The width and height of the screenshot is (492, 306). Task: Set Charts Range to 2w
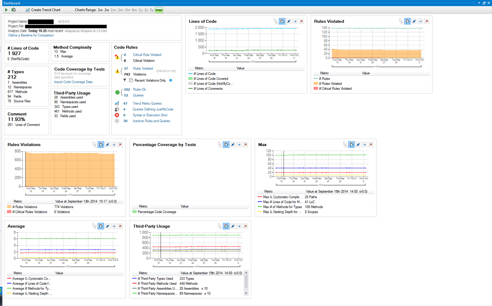(x=107, y=10)
